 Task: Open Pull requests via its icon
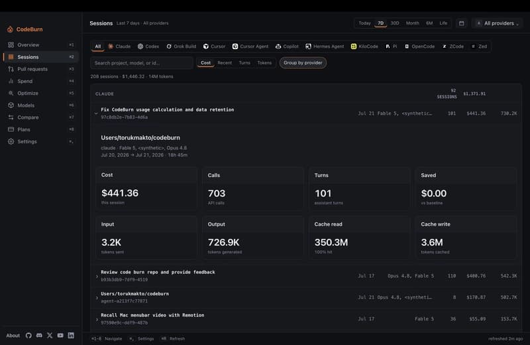point(11,69)
